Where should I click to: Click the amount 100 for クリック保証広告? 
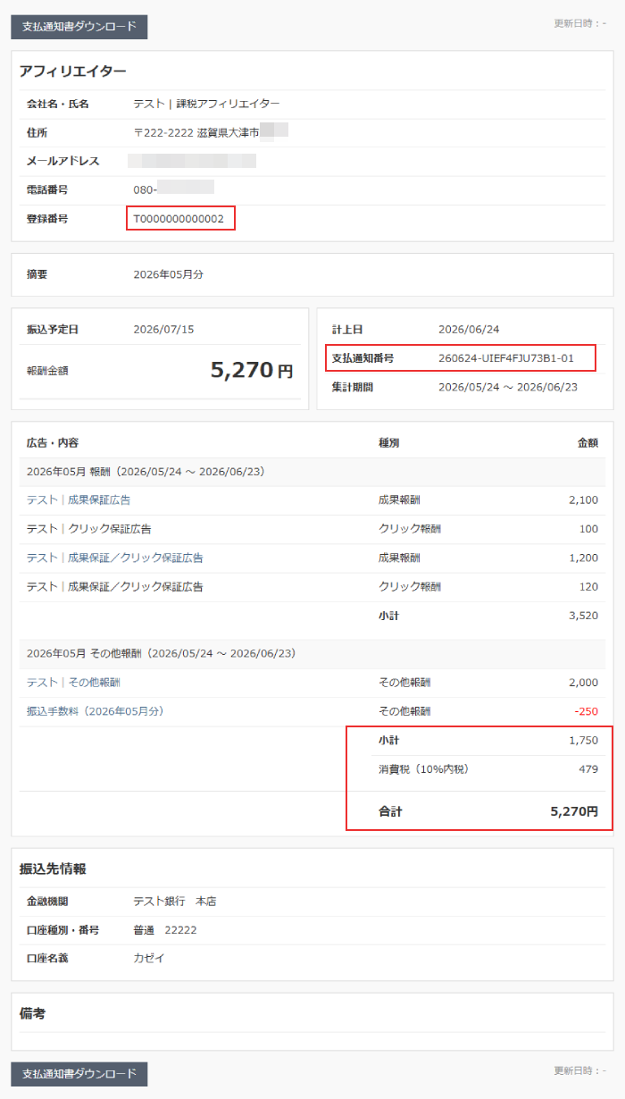588,529
